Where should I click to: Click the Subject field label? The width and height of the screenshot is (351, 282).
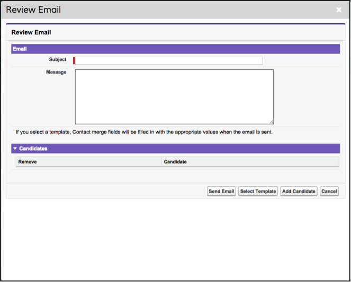pyautogui.click(x=58, y=59)
